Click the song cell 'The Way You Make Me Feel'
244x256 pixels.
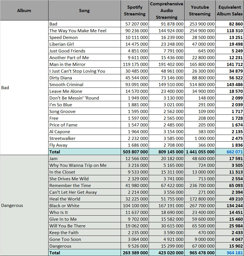click(x=84, y=31)
